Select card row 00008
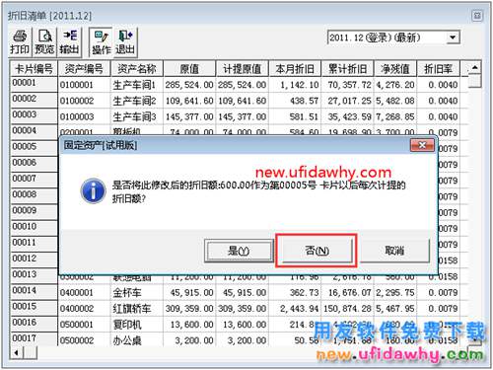Image resolution: width=493 pixels, height=370 pixels. coord(34,195)
